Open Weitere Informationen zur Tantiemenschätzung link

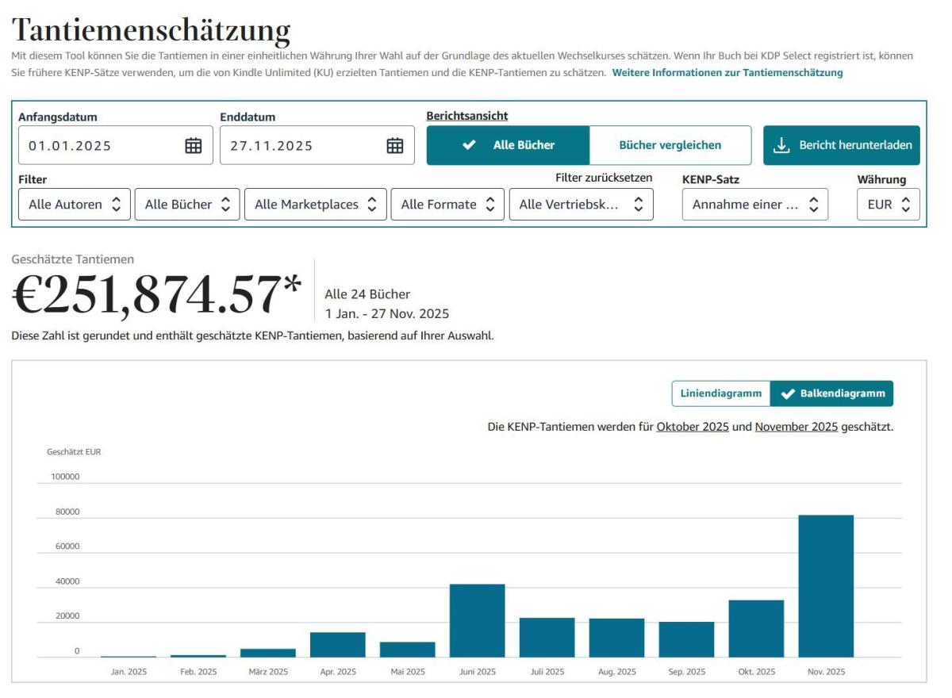tap(727, 72)
